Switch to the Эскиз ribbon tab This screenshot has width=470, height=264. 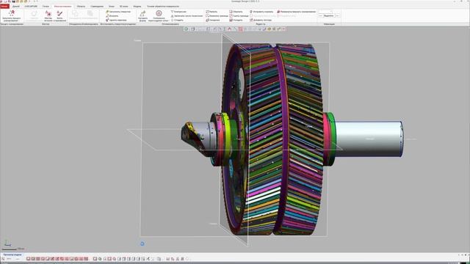(x=112, y=6)
